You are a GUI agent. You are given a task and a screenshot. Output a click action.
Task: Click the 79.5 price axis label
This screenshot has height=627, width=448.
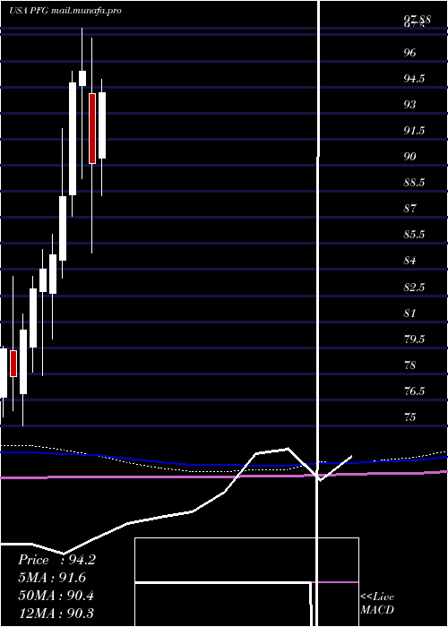414,339
